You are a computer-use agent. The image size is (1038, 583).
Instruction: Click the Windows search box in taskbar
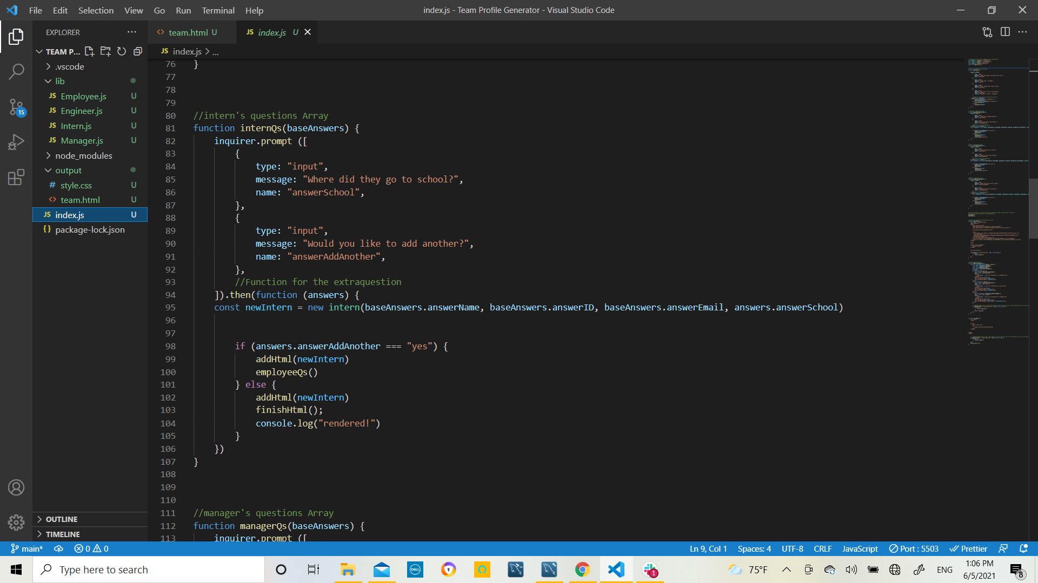click(149, 570)
